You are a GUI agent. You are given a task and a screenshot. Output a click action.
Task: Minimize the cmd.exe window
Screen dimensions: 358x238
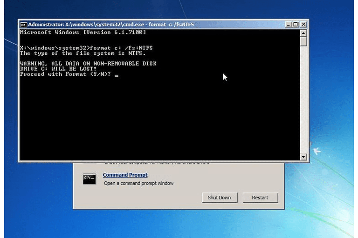pyautogui.click(x=289, y=24)
